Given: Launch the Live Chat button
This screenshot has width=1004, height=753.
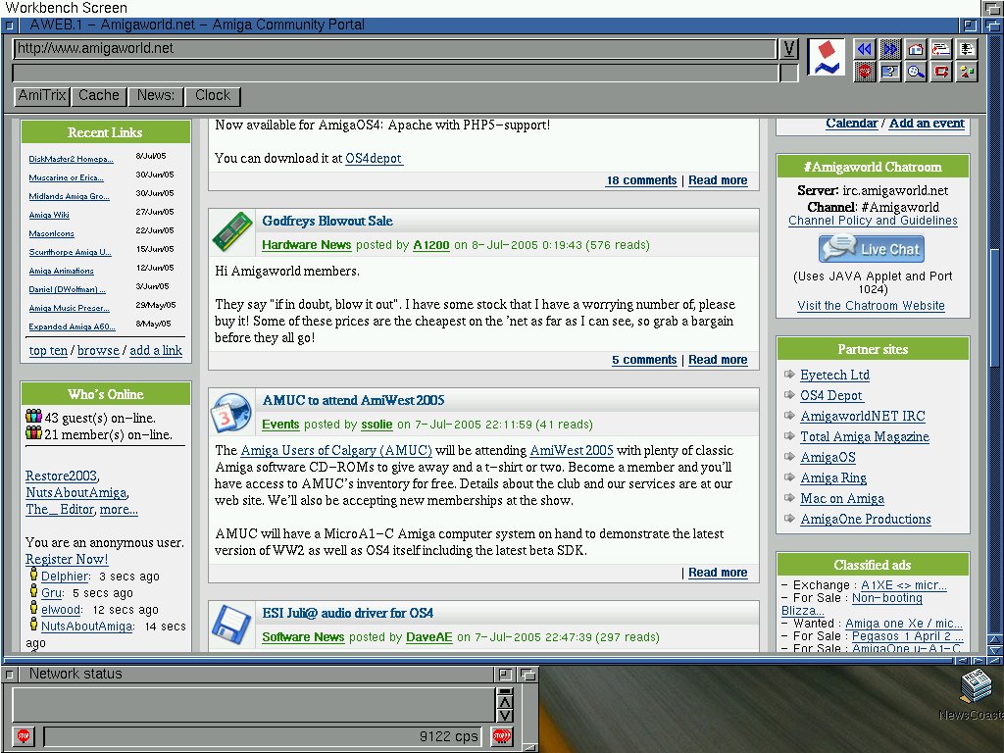Looking at the screenshot, I should click(872, 248).
